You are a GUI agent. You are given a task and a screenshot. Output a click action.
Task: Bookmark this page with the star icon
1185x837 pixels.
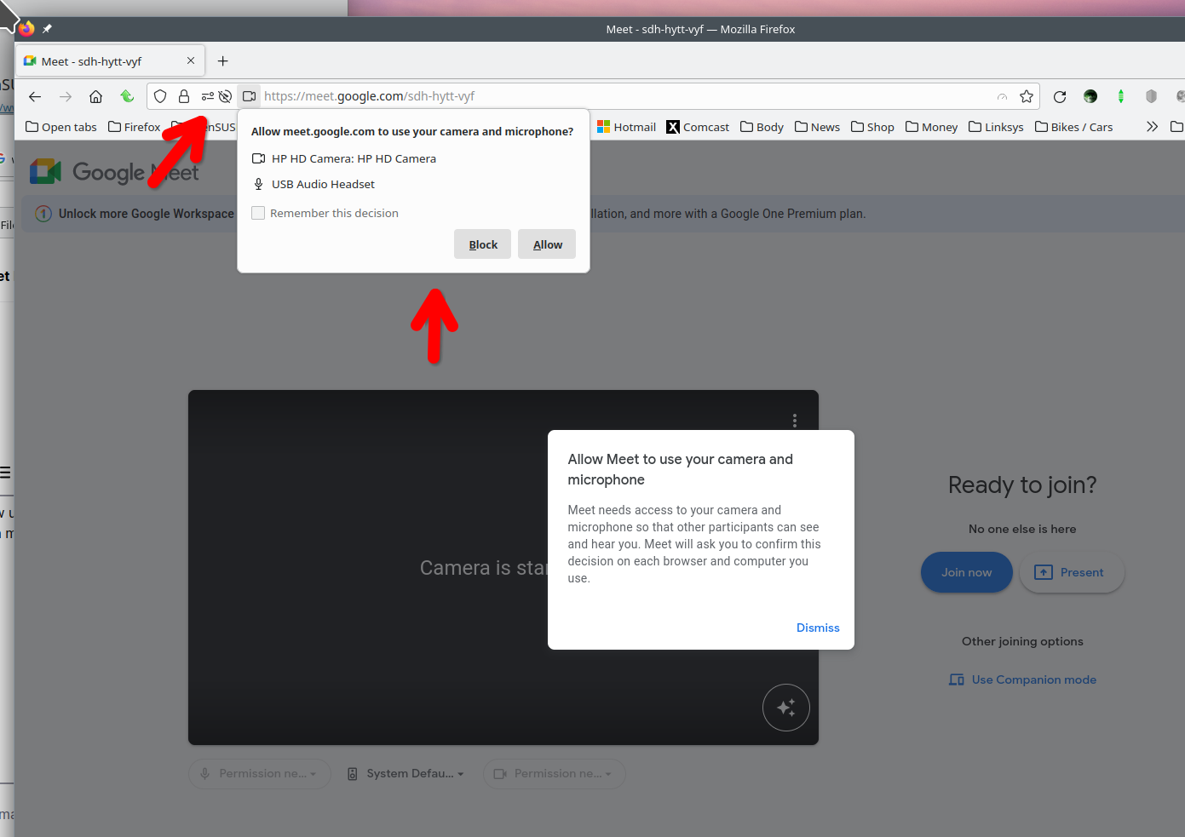click(x=1027, y=96)
